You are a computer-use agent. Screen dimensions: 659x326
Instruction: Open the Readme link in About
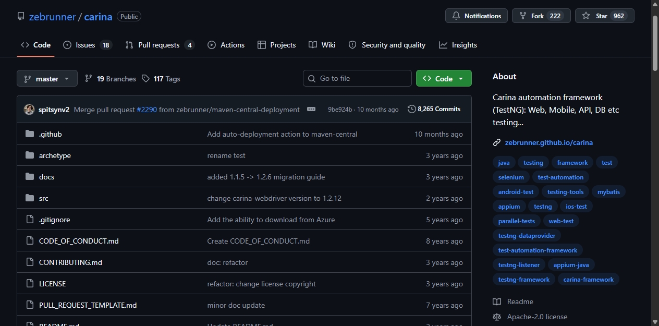513,301
